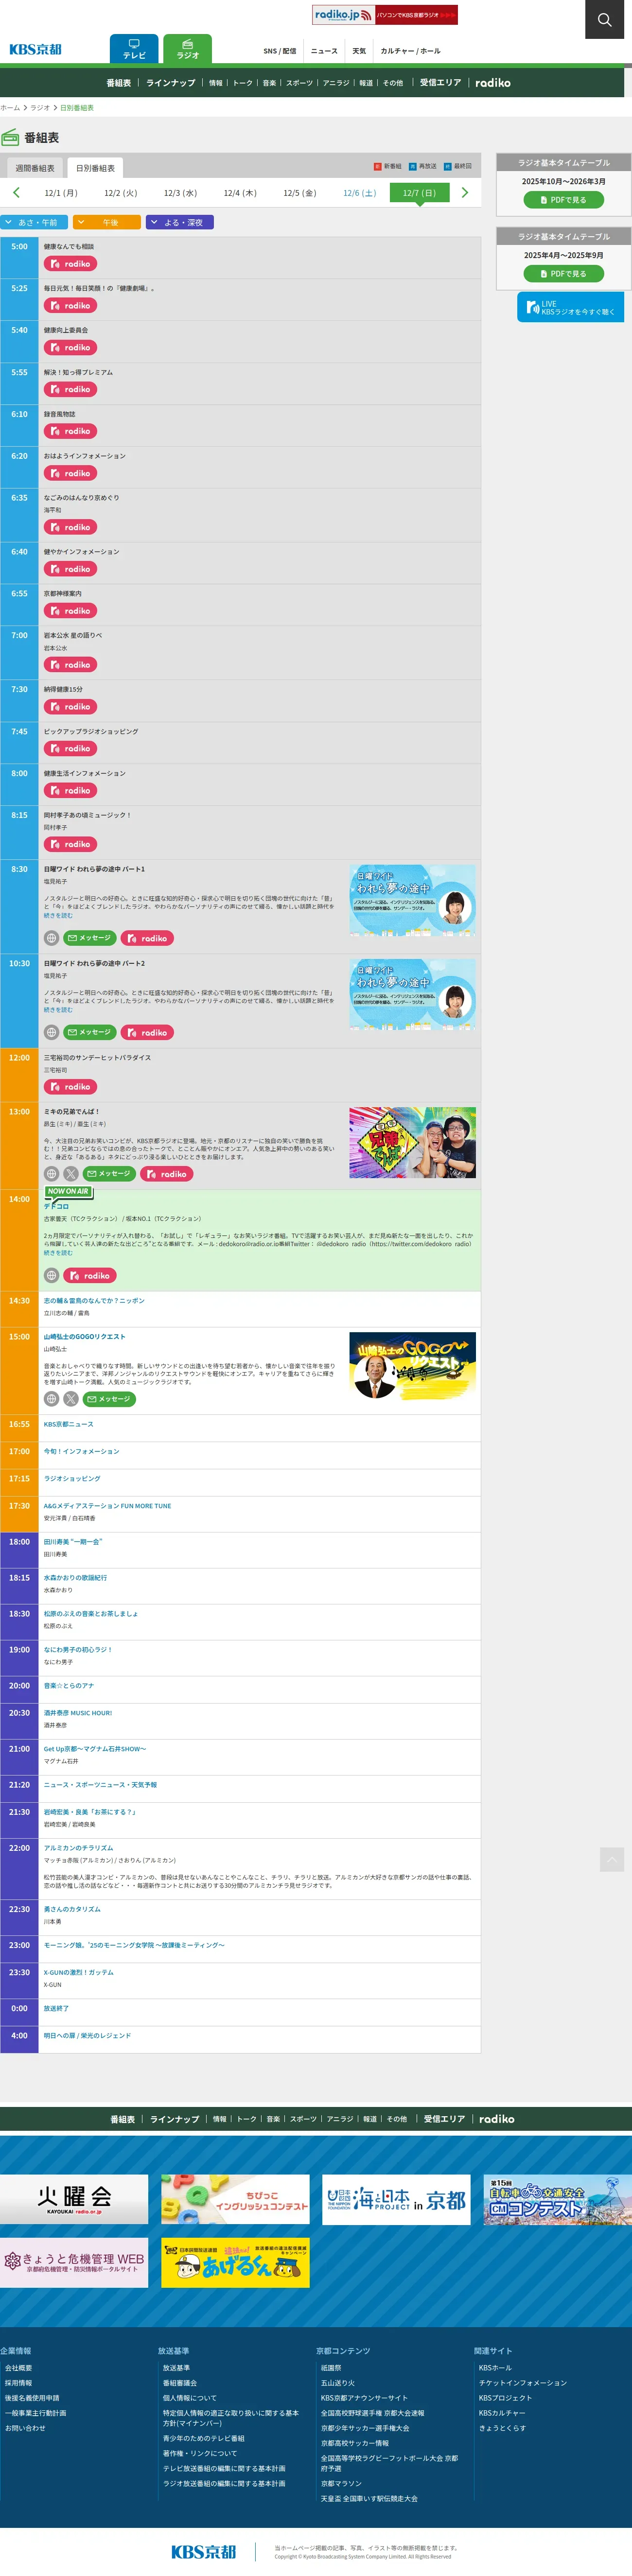This screenshot has height=2576, width=632.
Task: Open the きょうと危機管理WEB banner
Action: coord(74,2263)
